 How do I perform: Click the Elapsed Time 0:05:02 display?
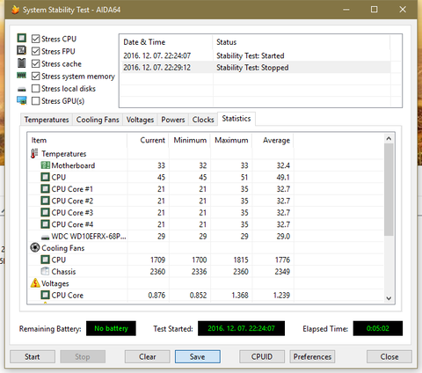(378, 328)
